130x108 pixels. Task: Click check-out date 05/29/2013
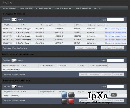coord(59,36)
